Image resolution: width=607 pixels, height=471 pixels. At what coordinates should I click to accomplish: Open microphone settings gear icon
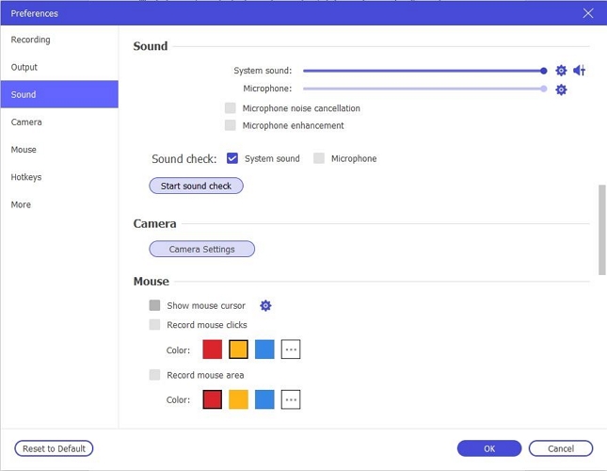coord(561,89)
